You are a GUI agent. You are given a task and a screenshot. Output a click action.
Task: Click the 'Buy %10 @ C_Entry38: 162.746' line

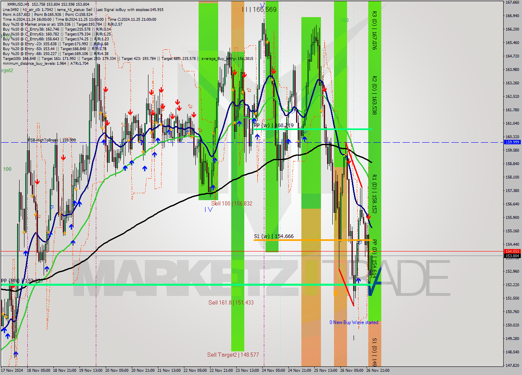click(57, 29)
